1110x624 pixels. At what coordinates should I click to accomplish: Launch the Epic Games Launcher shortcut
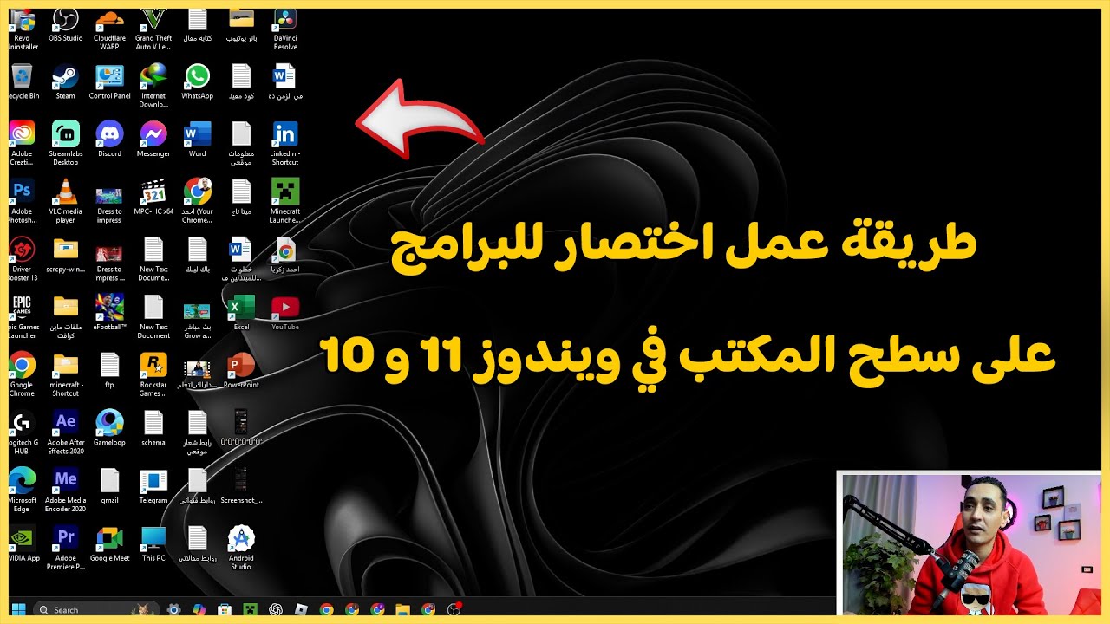22,318
